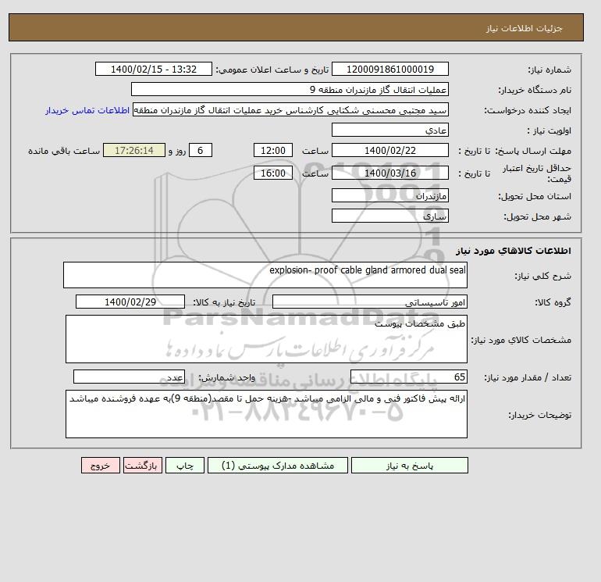Click the goods specifications box 'طبق مشخصات پیوست'
Screen dimensions: 601x582
[266, 339]
